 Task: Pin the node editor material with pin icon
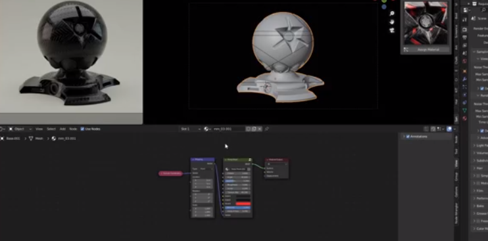(x=267, y=129)
